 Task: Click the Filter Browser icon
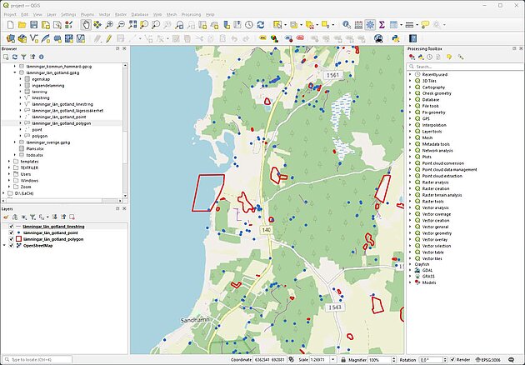(23, 57)
